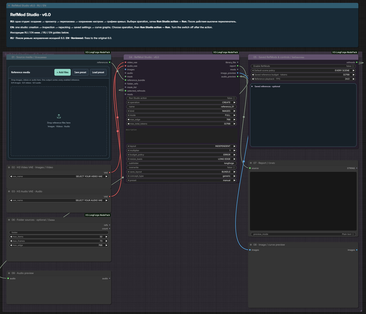Viewport: 366px width, 314px height.
Task: Open the Default scene policy dropdown
Action: tap(303, 70)
